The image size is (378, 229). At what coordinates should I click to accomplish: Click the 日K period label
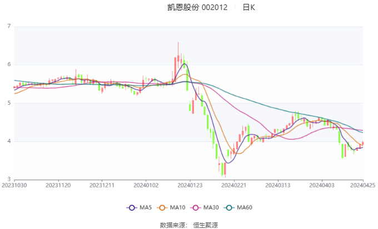point(249,7)
